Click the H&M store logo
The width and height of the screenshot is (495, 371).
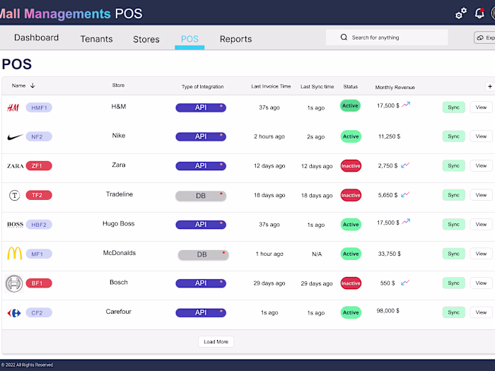tap(13, 107)
